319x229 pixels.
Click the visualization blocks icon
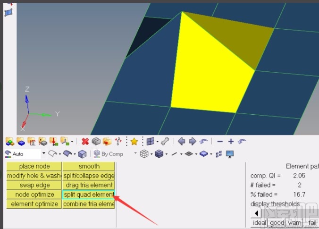point(219,154)
